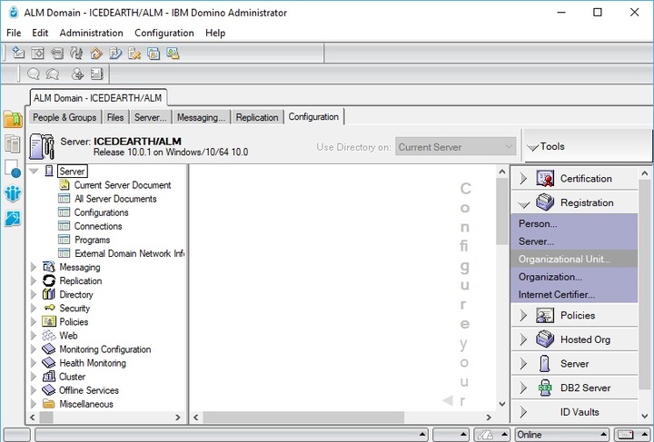Click the Cluster tree icon
This screenshot has width=654, height=442.
[49, 377]
